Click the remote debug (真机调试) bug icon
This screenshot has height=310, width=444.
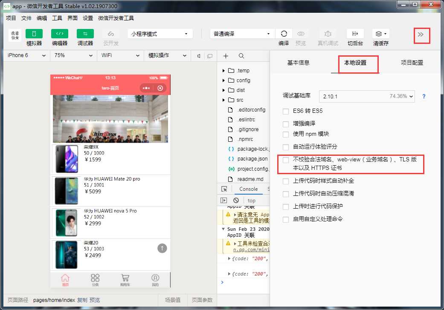(328, 34)
